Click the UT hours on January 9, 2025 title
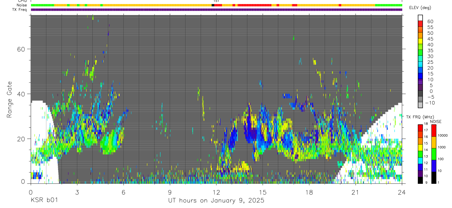 point(216,201)
